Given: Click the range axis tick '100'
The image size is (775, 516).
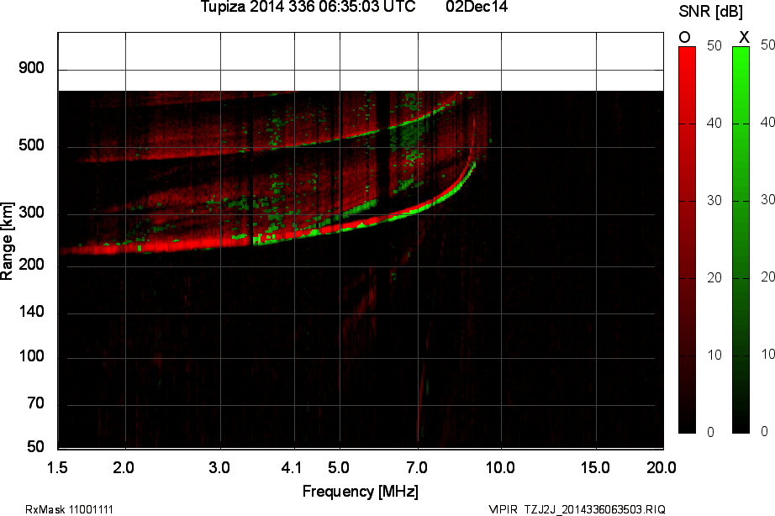Looking at the screenshot, I should [x=31, y=356].
